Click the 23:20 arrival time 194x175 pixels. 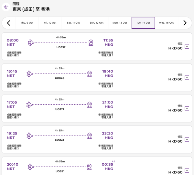[x=108, y=133]
